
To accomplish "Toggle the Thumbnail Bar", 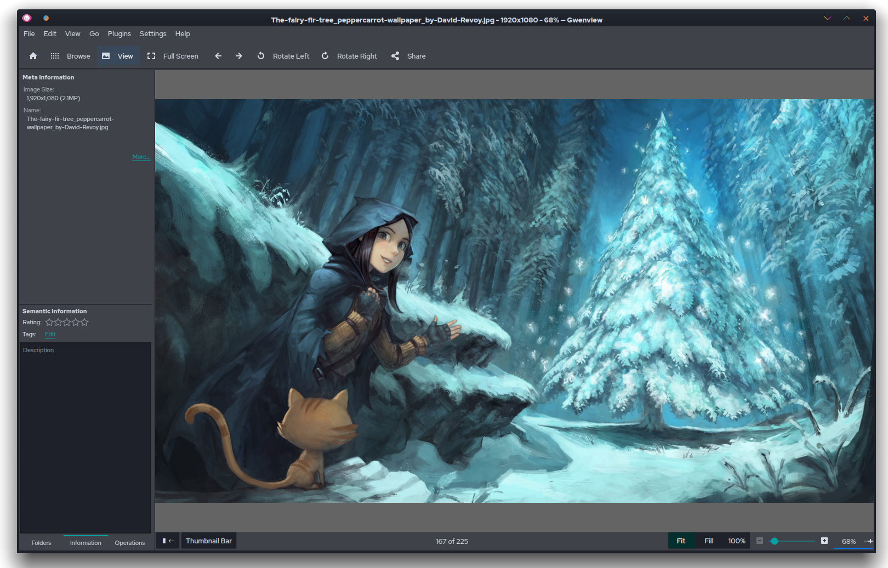I will pyautogui.click(x=209, y=541).
